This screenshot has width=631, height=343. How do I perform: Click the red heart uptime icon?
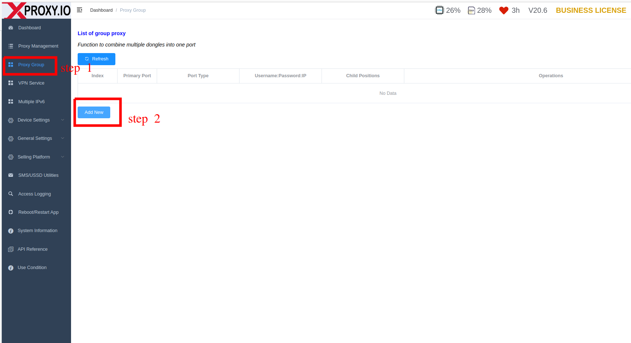point(504,11)
